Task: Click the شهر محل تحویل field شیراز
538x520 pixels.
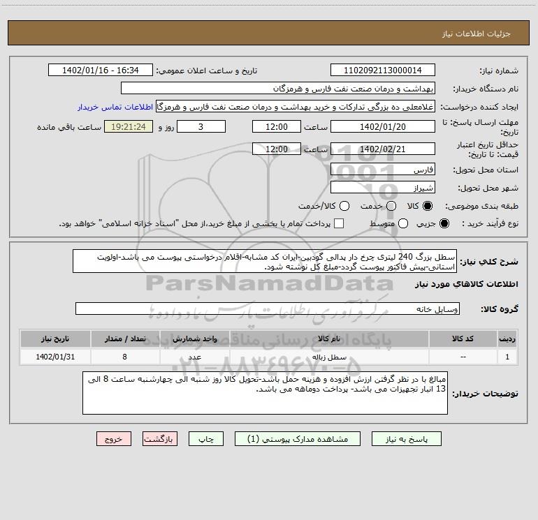Action: [383, 187]
